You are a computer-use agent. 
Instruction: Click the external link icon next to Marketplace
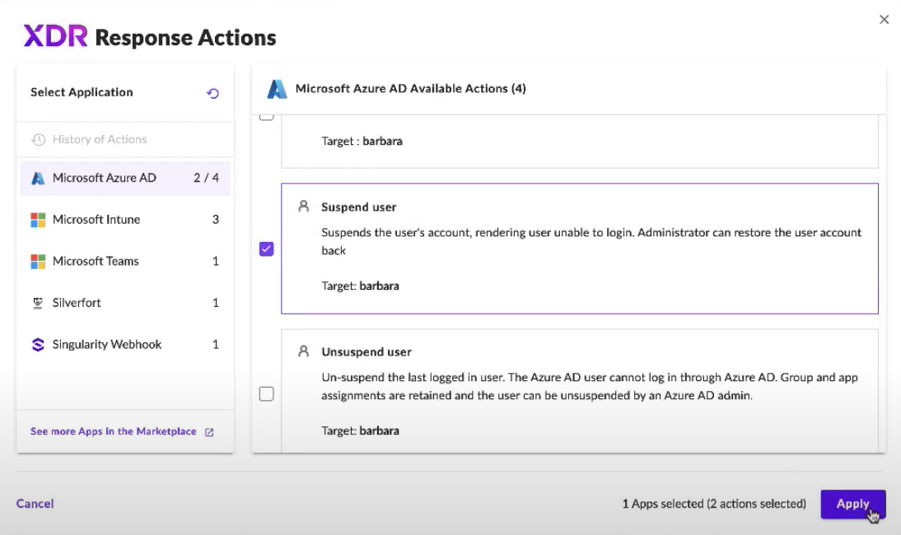pyautogui.click(x=211, y=431)
